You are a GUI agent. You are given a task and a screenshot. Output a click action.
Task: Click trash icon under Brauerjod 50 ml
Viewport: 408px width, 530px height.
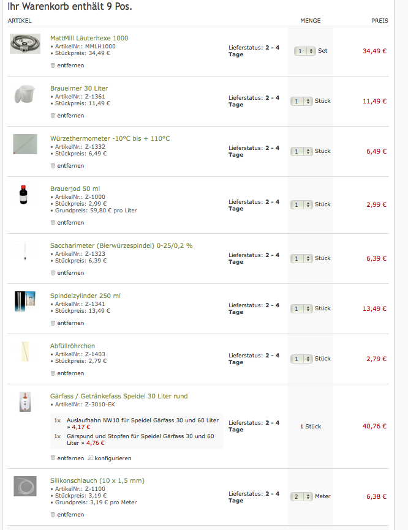pos(53,223)
